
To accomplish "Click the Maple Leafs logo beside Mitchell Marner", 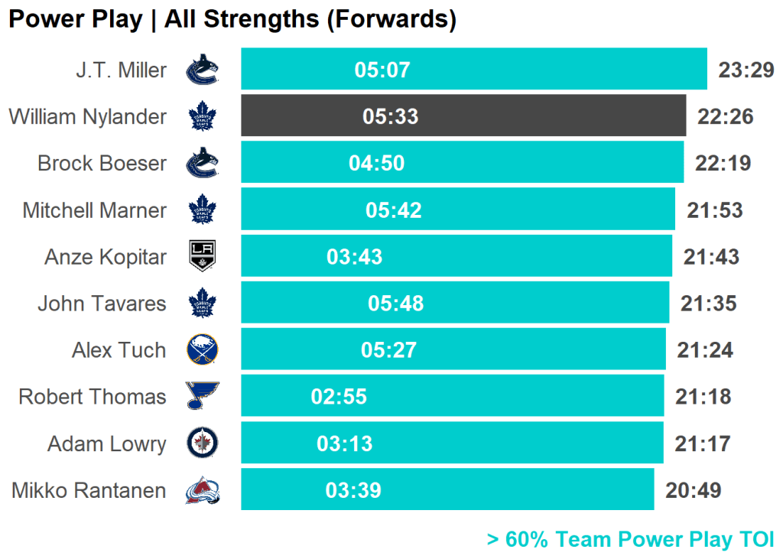I will [203, 210].
